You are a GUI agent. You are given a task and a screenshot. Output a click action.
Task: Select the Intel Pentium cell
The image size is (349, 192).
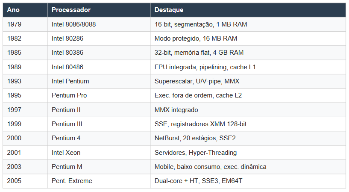(x=99, y=81)
